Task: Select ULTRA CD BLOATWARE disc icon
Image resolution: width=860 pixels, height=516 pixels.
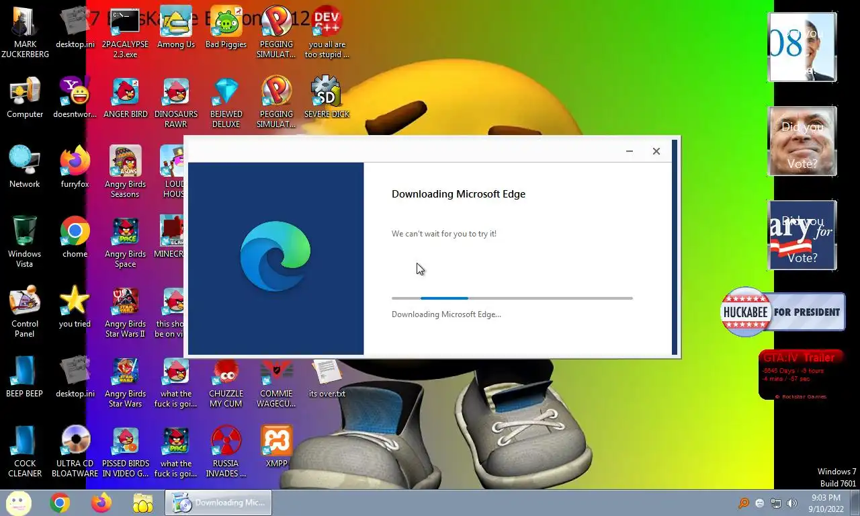Action: pos(75,451)
